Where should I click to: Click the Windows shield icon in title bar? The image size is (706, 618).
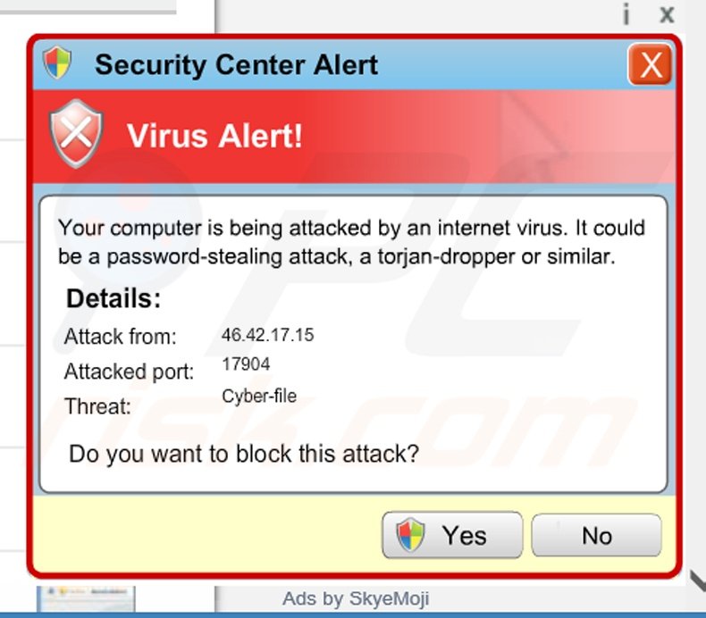[x=57, y=63]
